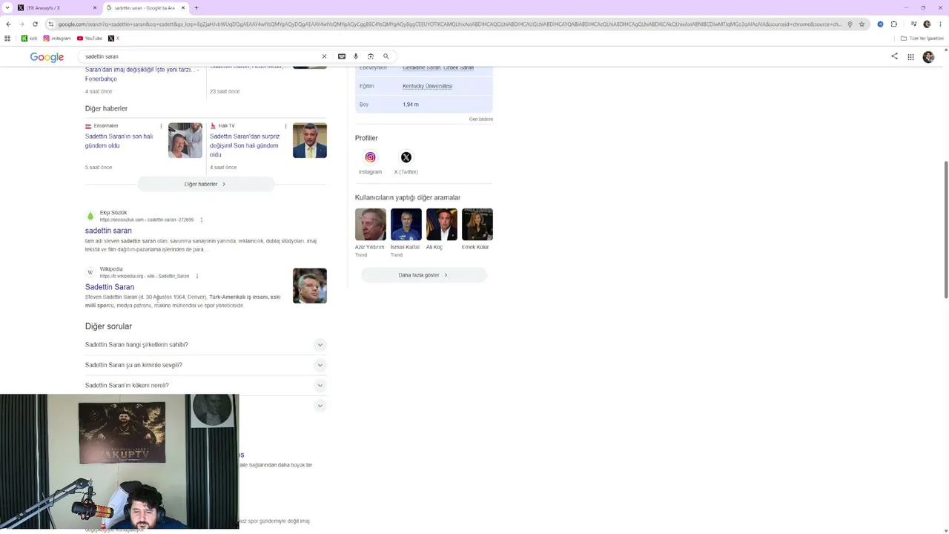Image resolution: width=949 pixels, height=534 pixels.
Task: Open options for the Ensonhaber news card
Action: 161,126
